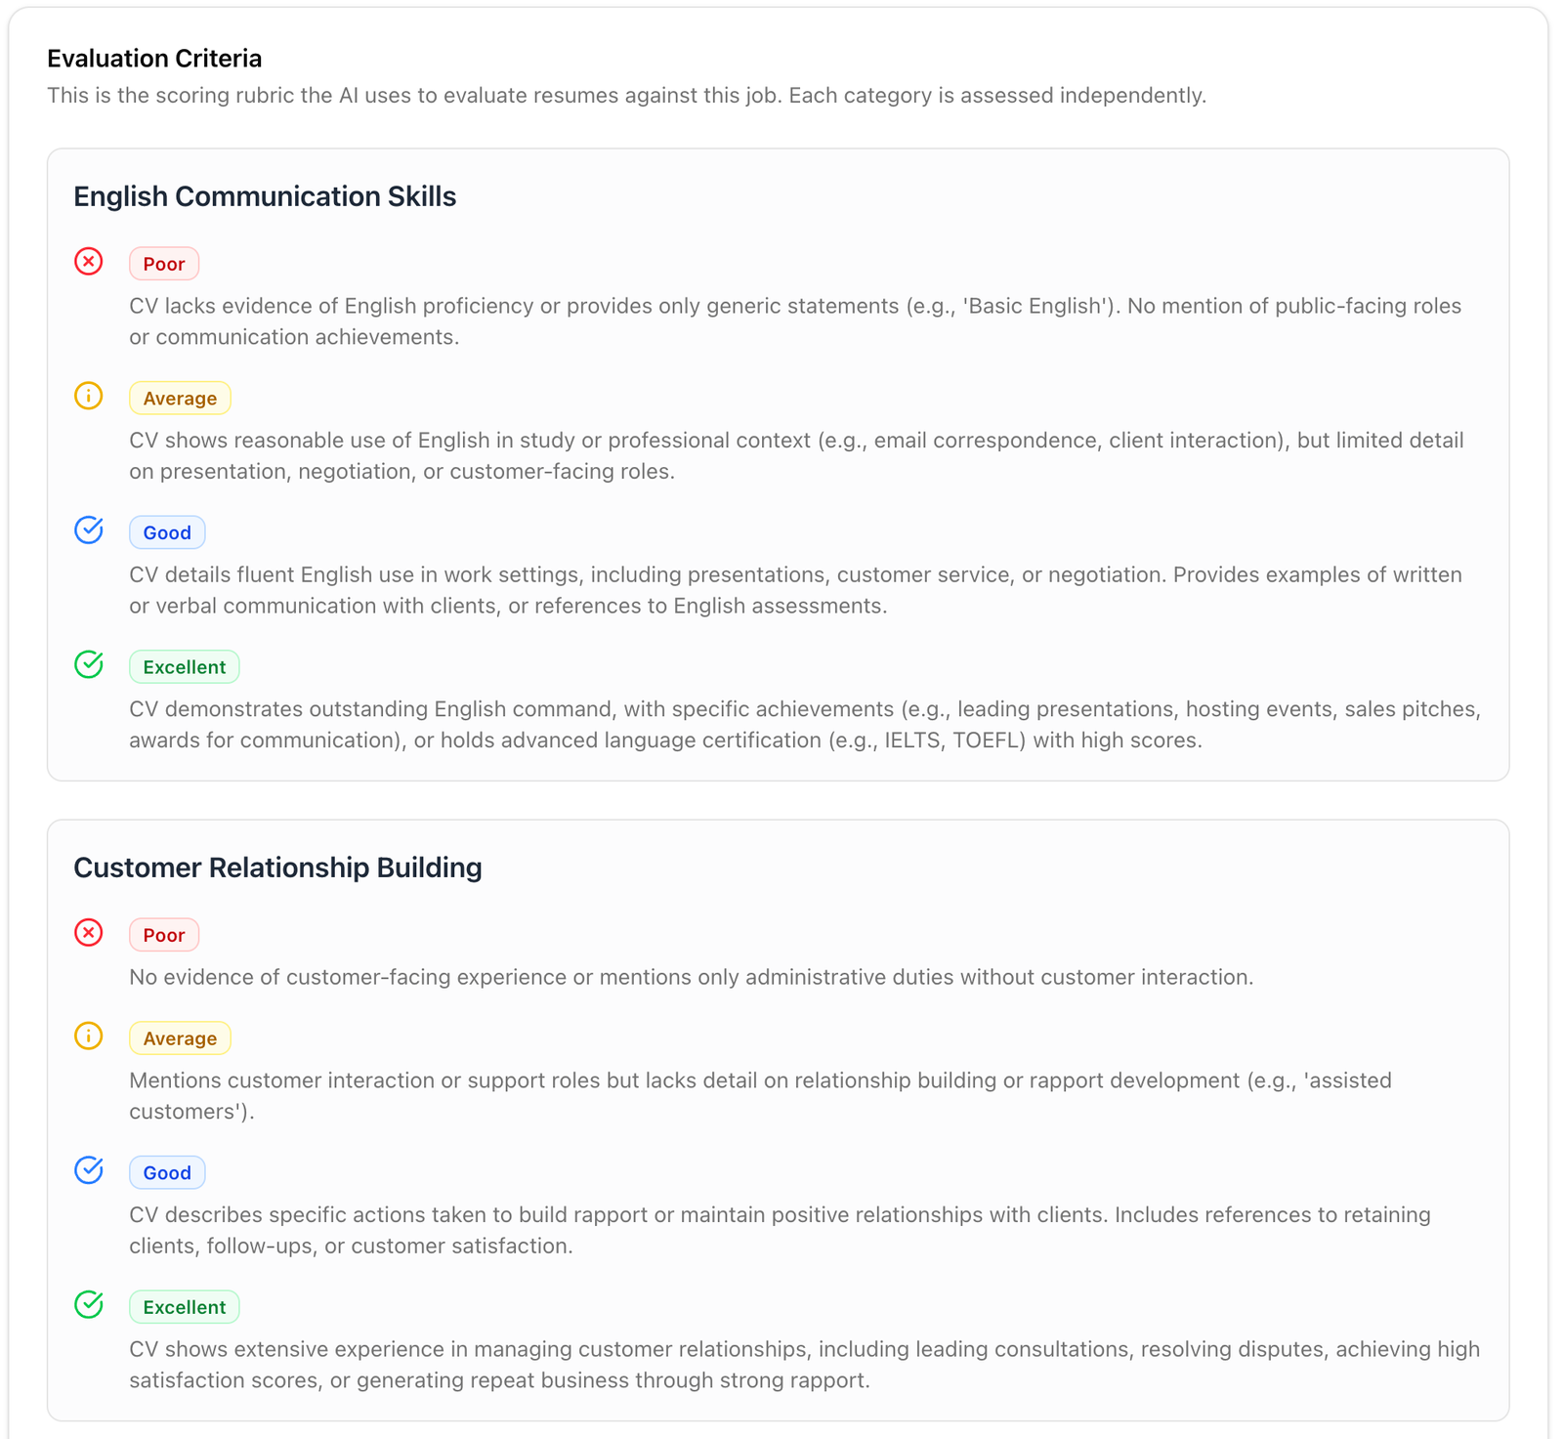This screenshot has height=1439, width=1563.
Task: Select the Good badge in English Communication Skills
Action: tap(167, 532)
